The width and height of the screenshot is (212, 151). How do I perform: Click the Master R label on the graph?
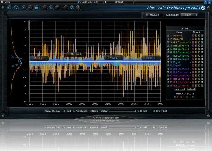coord(76,54)
